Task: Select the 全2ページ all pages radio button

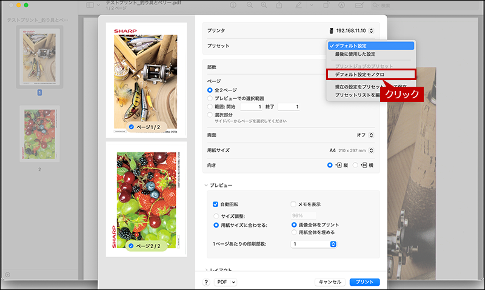Action: [210, 90]
